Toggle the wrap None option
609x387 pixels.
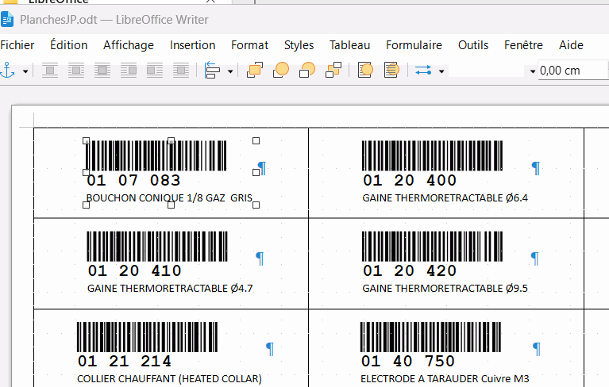click(x=50, y=71)
